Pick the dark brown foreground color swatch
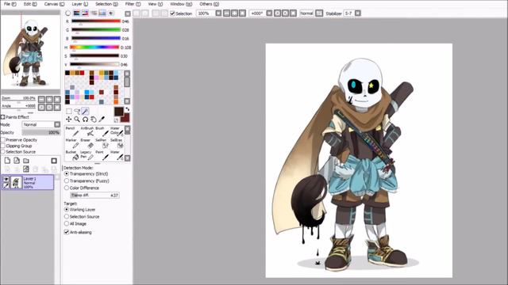The height and width of the screenshot is (285, 508). (118, 112)
